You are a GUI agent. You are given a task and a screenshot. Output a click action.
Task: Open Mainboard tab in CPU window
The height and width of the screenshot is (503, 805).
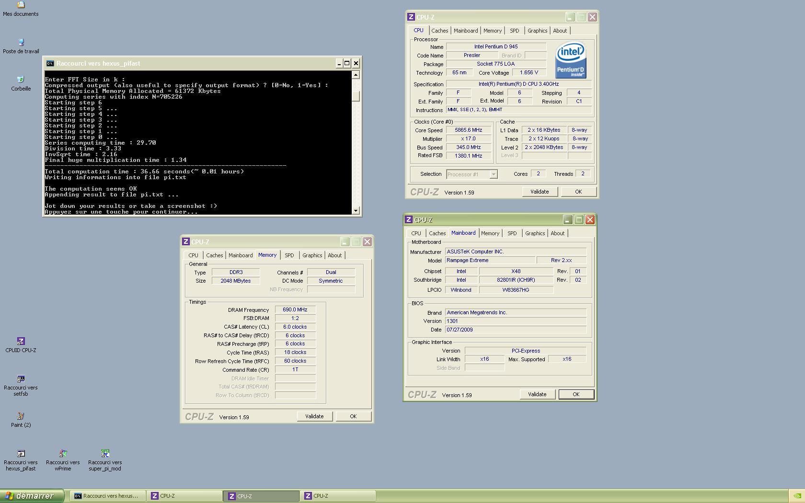(466, 31)
